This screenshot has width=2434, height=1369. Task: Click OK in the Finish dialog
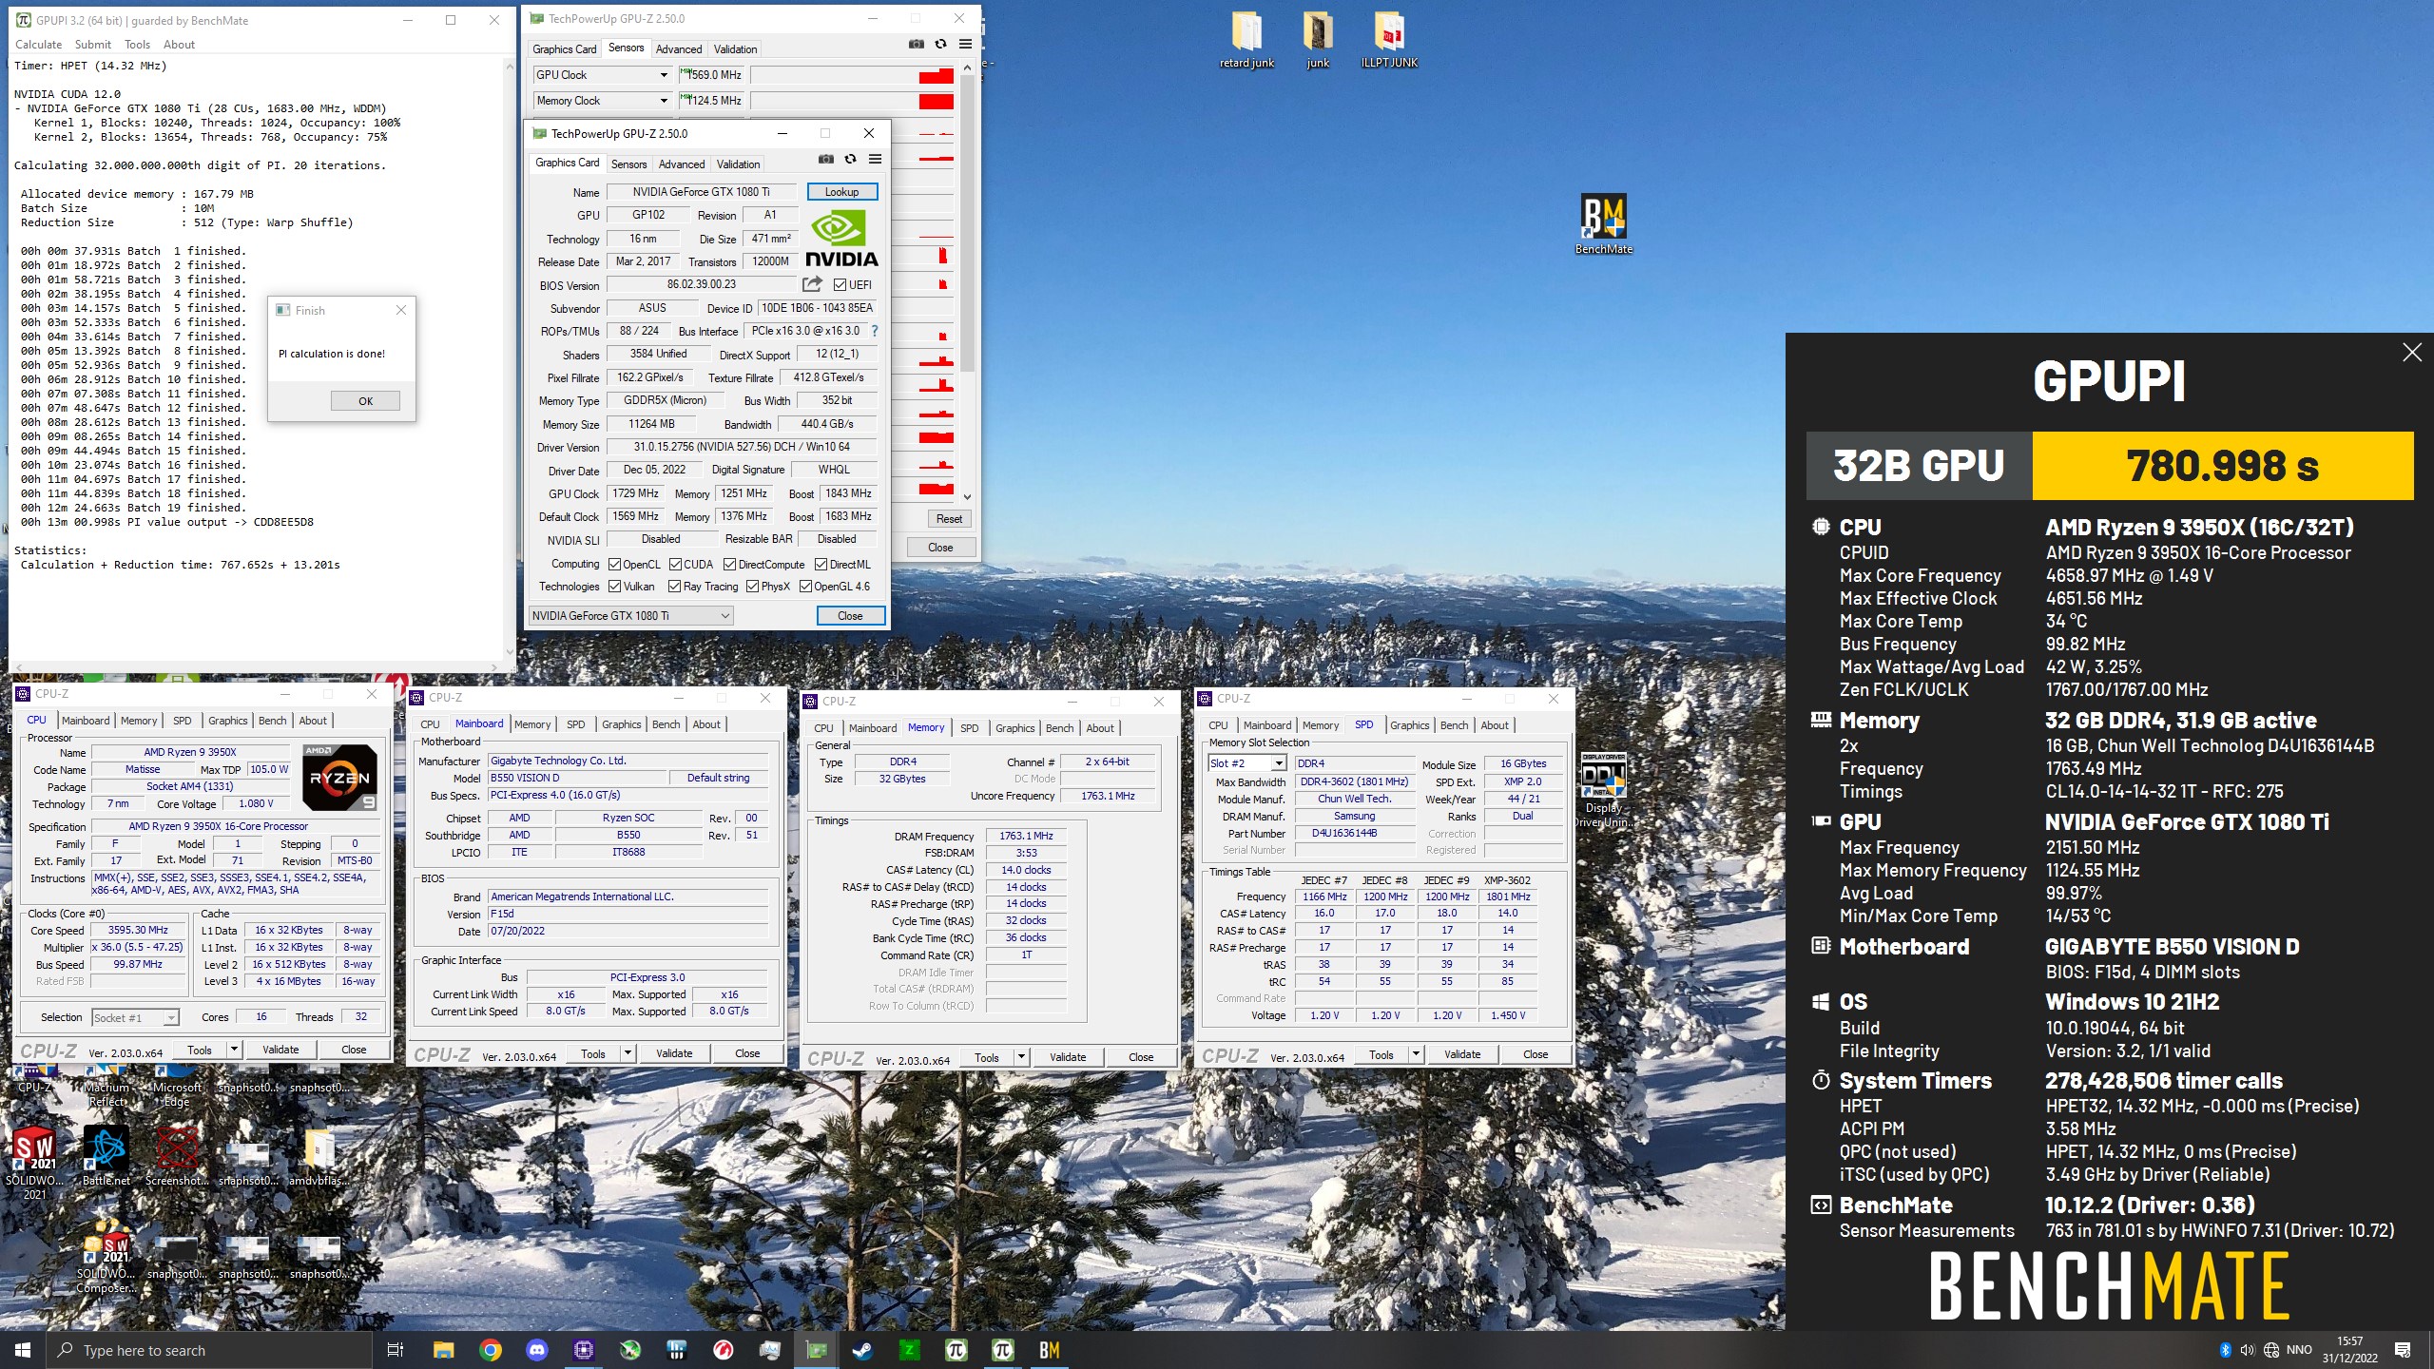click(x=365, y=401)
